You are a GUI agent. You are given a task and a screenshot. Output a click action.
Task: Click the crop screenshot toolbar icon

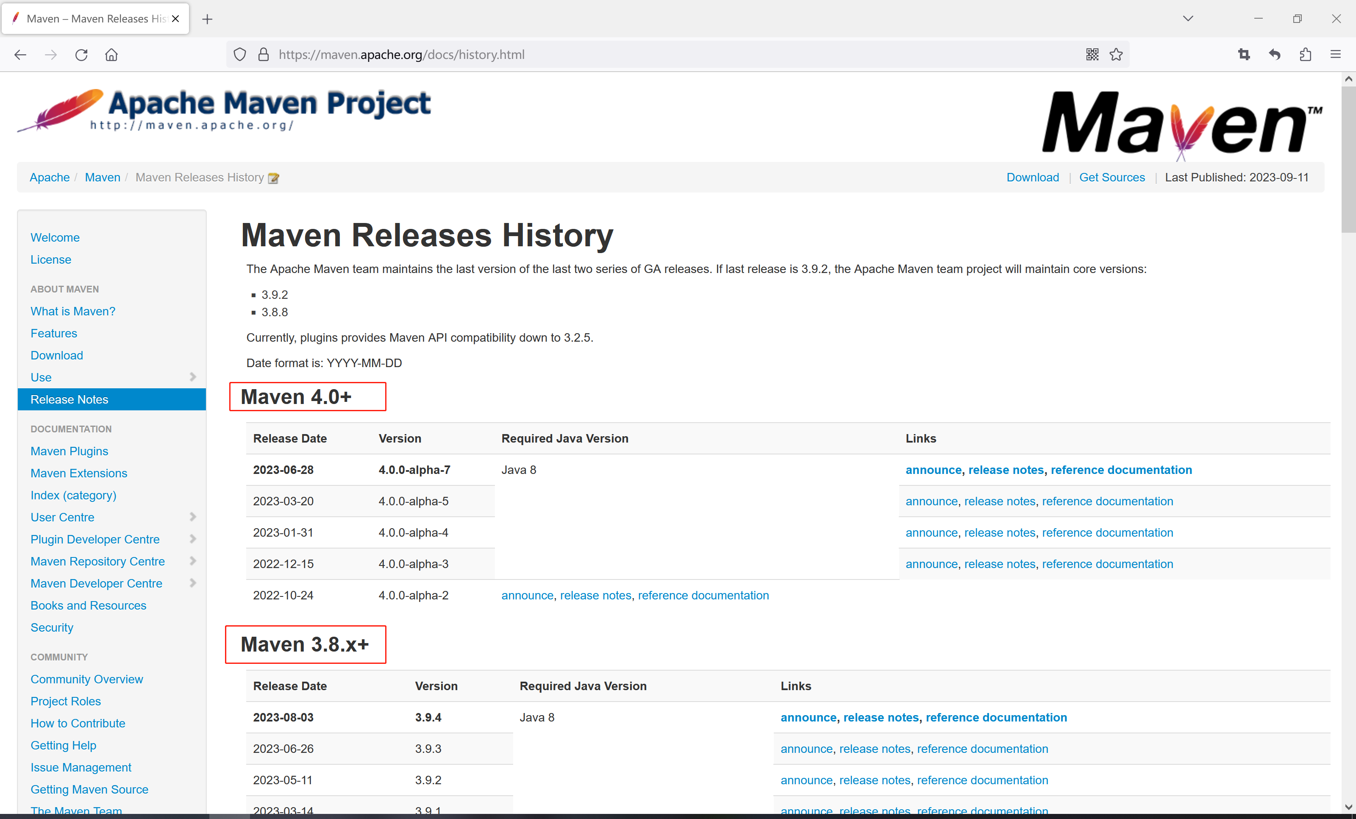point(1244,55)
